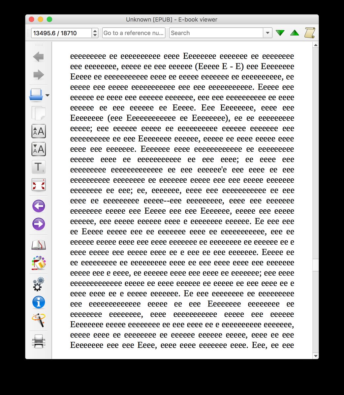Print the e-book using printer icon

[x=39, y=341]
